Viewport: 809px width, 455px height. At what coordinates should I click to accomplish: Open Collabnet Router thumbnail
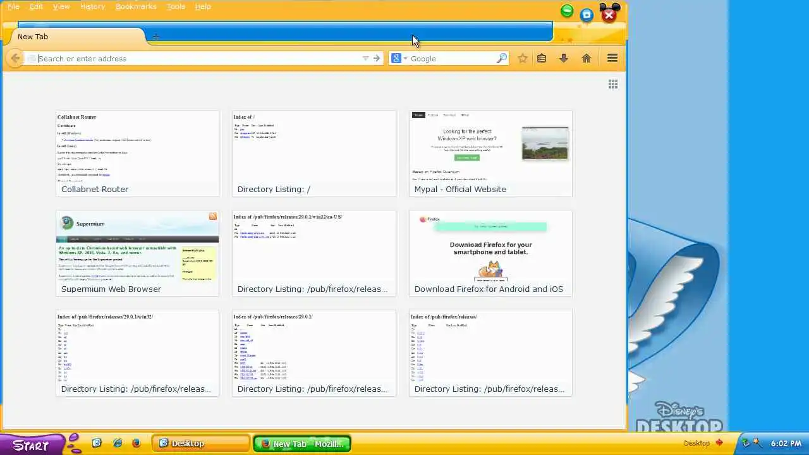click(x=138, y=154)
